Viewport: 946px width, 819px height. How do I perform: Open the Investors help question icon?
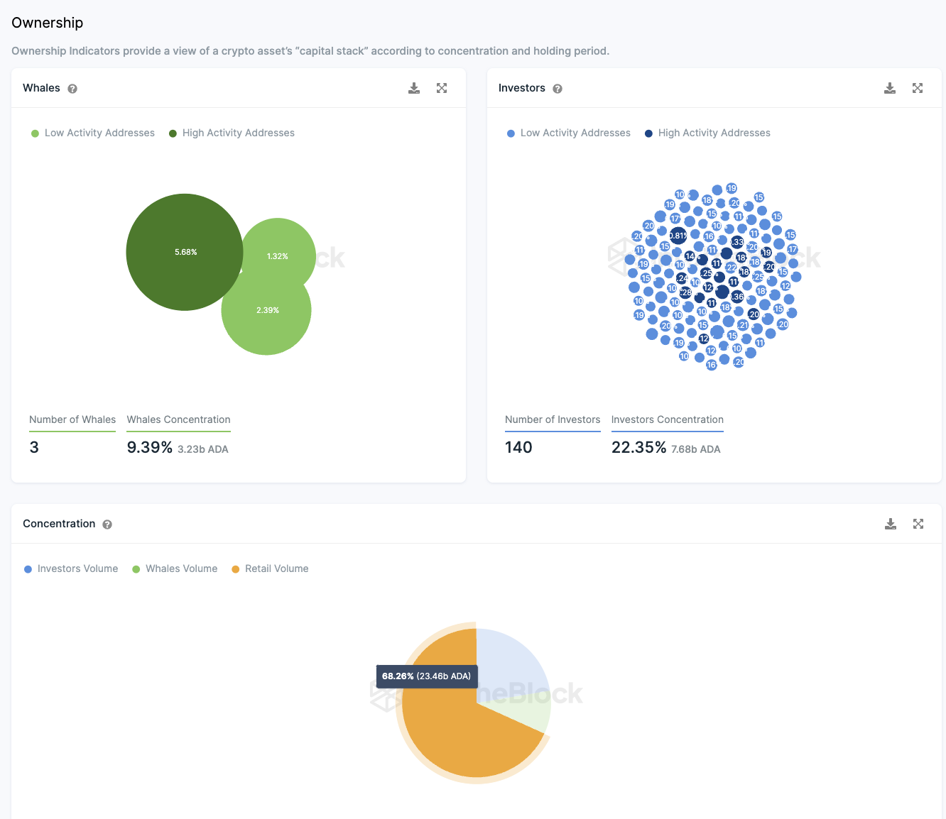pos(558,89)
